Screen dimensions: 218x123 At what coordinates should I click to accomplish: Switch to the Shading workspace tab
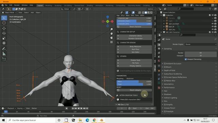(90, 5)
